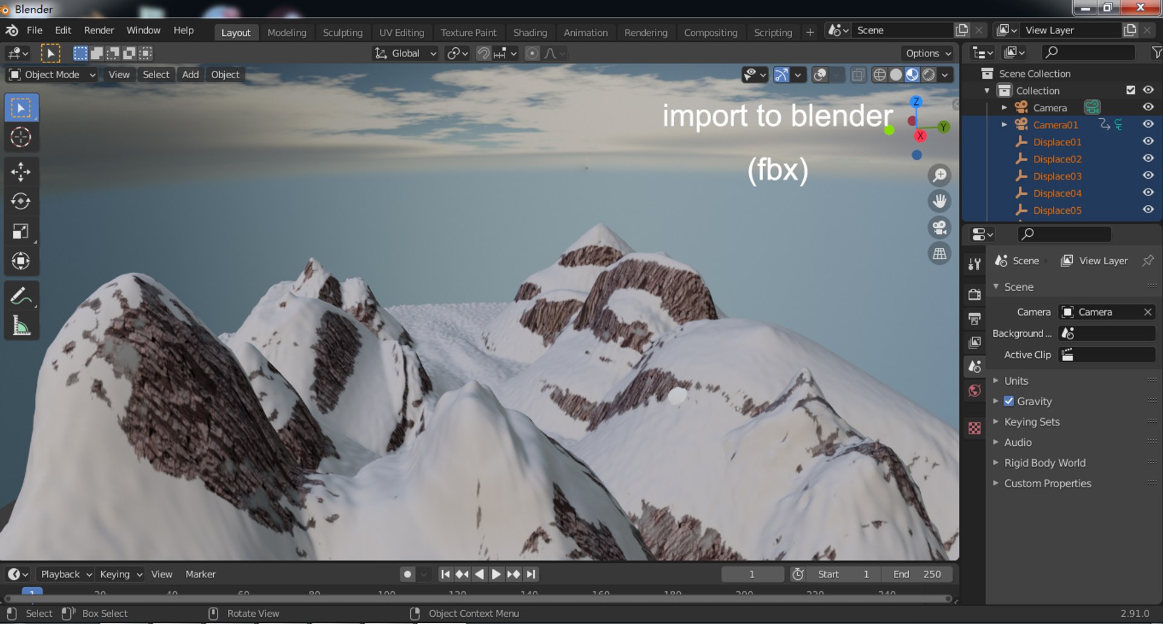Click the pan view hand icon
Viewport: 1163px width, 624px height.
[939, 201]
